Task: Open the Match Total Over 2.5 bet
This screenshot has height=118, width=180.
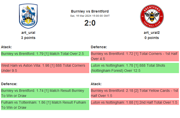Action: (45, 54)
